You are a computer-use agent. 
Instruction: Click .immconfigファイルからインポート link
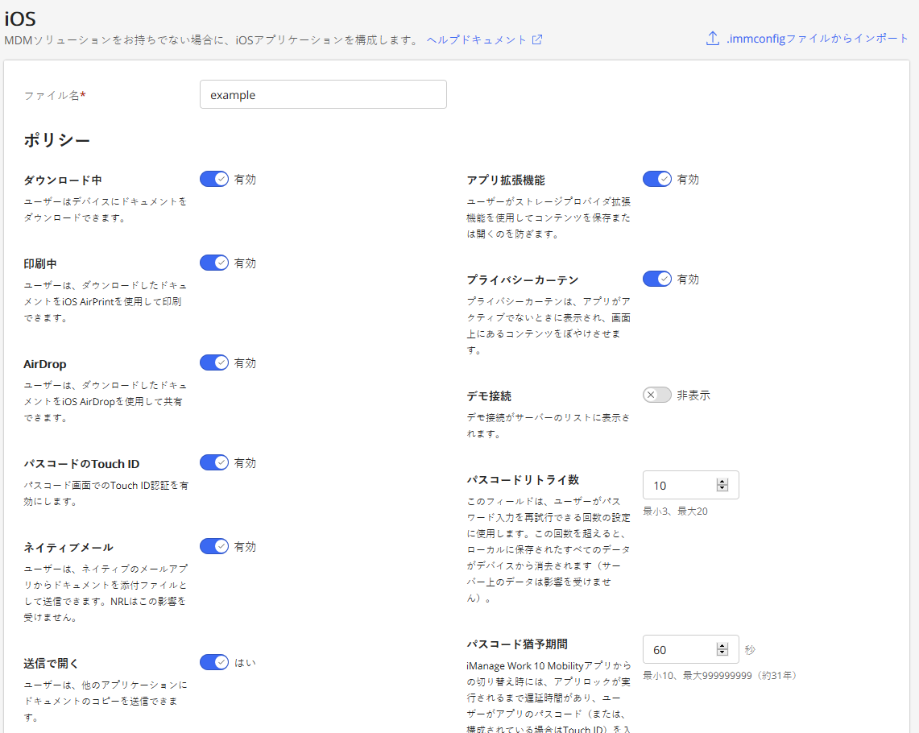(817, 39)
